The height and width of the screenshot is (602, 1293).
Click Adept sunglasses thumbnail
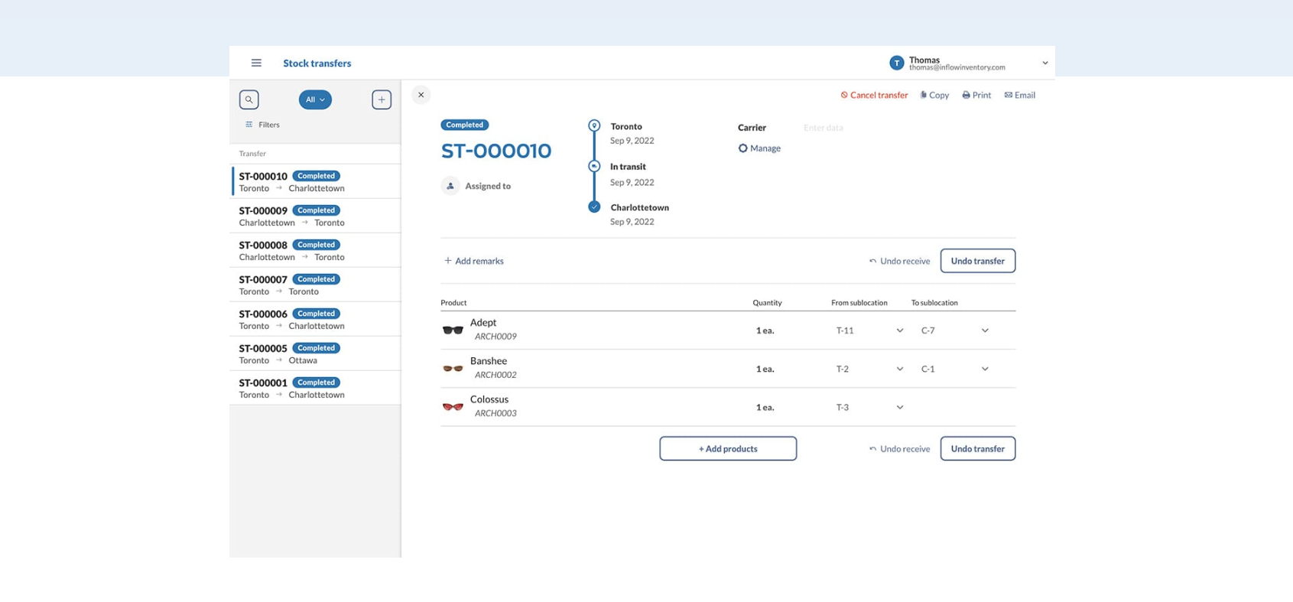click(x=453, y=330)
